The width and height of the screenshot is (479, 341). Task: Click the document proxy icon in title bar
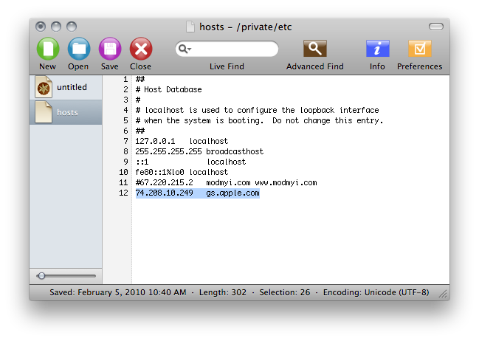tap(190, 27)
